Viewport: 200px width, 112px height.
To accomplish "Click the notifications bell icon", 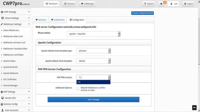I will point(161,4).
